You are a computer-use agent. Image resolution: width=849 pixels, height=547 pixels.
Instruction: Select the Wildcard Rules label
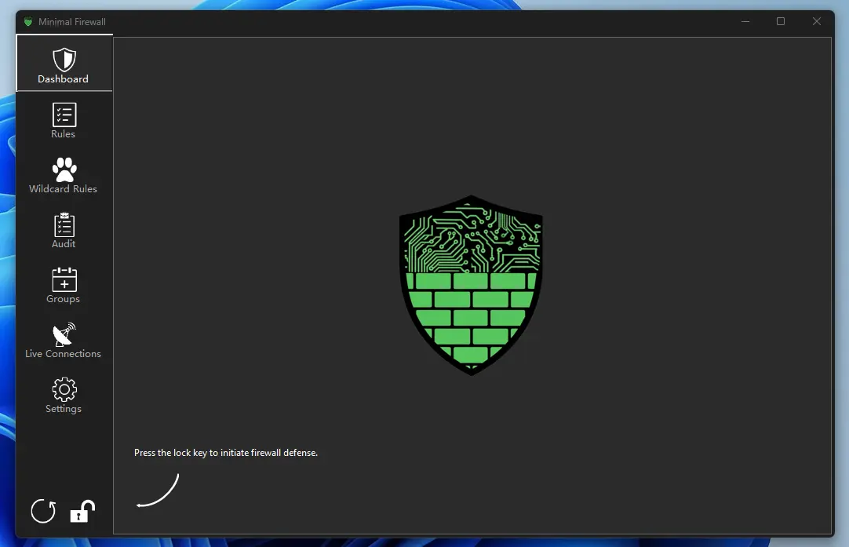pos(63,188)
